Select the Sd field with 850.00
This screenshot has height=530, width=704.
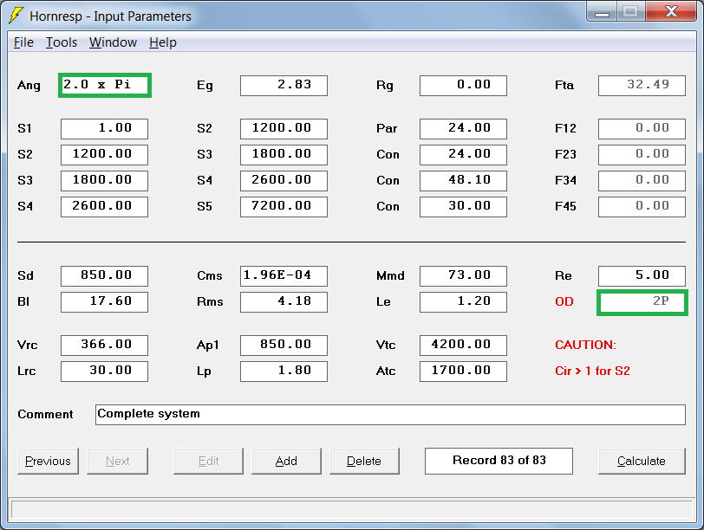pyautogui.click(x=104, y=275)
